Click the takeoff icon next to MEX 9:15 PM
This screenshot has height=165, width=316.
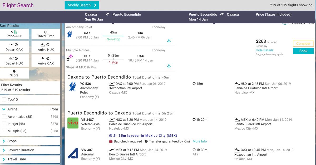(x=112, y=150)
